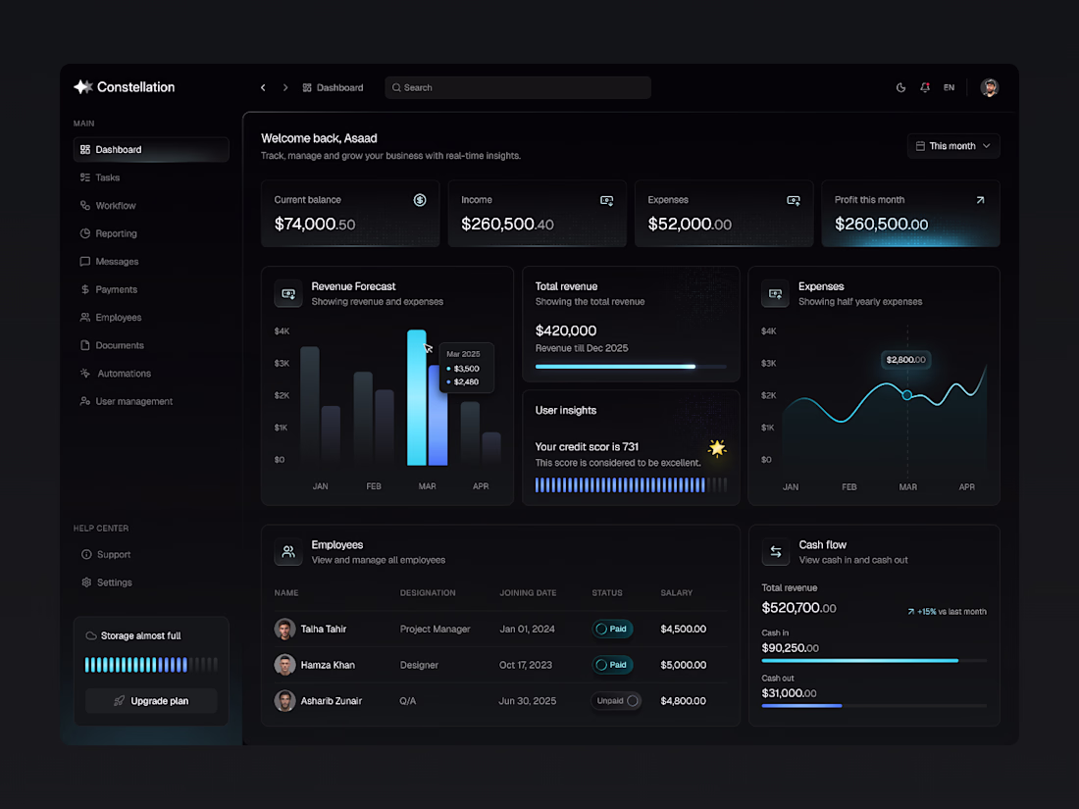The image size is (1079, 809).
Task: Click the Cash flow arrows icon
Action: (776, 552)
